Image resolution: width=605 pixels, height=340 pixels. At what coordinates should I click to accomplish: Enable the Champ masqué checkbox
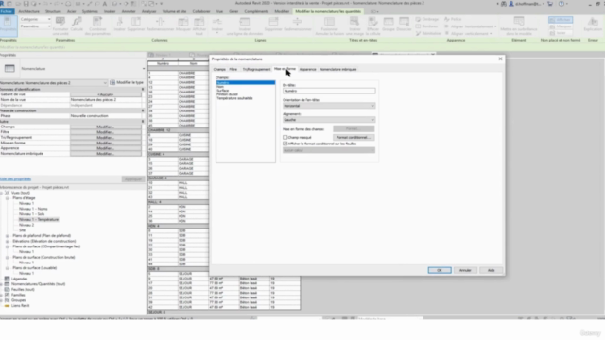285,138
